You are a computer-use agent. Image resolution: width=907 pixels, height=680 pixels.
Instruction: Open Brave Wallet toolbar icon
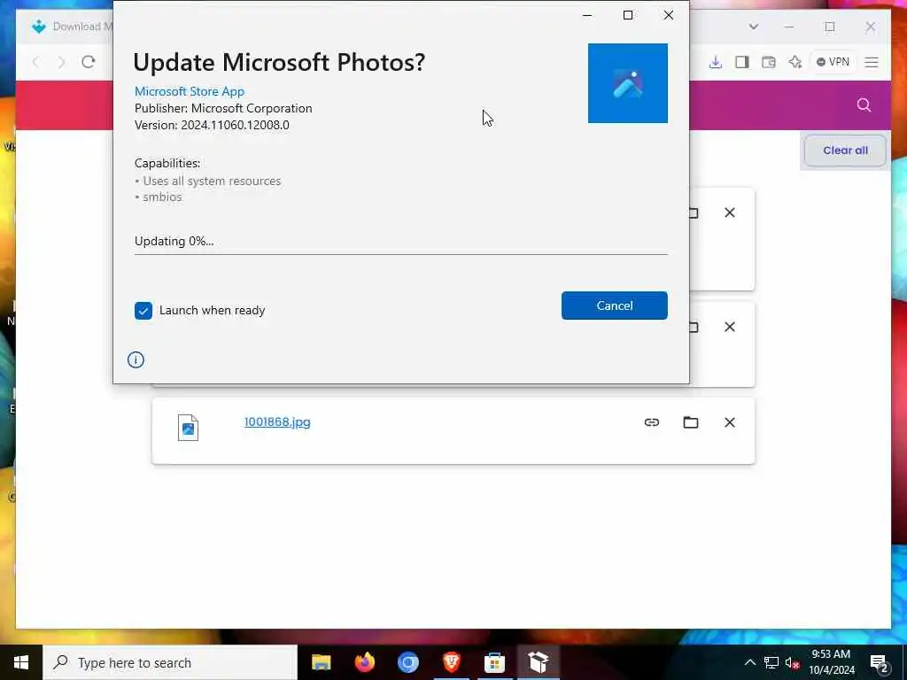[x=768, y=62]
